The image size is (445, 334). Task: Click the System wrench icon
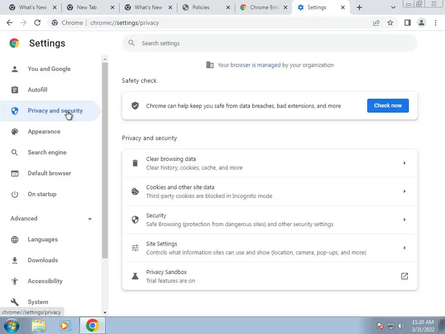coord(15,302)
